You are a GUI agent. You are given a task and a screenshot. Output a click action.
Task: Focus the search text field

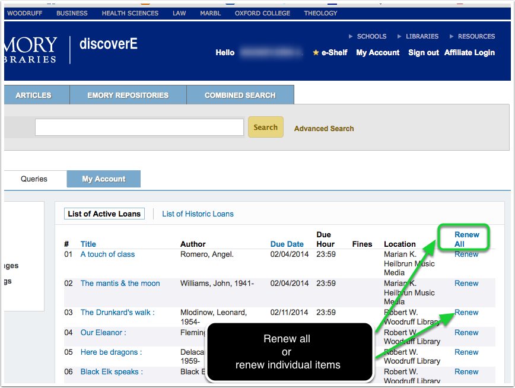(x=139, y=128)
